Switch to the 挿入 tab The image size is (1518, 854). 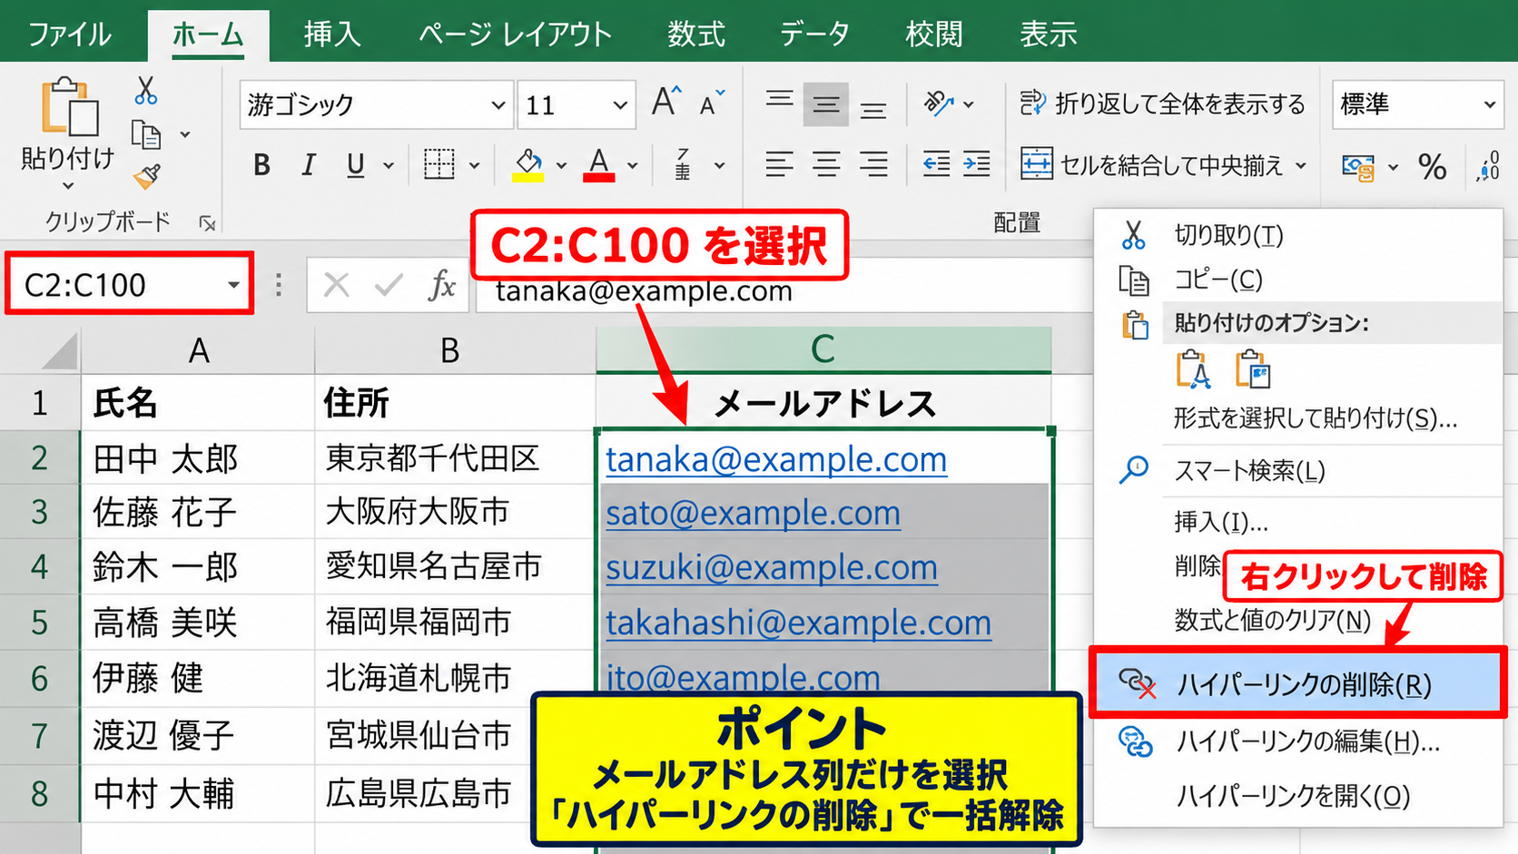click(332, 34)
